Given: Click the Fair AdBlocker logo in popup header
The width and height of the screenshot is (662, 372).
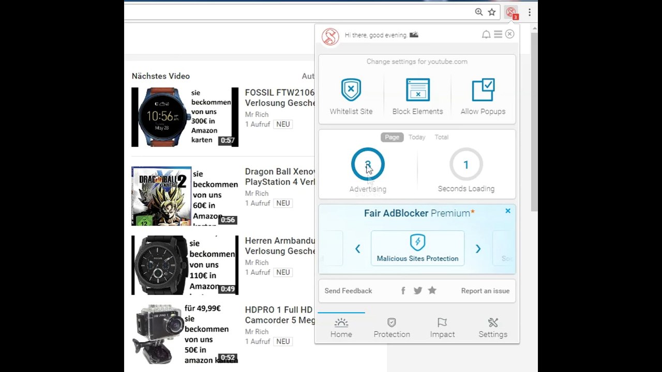Looking at the screenshot, I should 330,37.
